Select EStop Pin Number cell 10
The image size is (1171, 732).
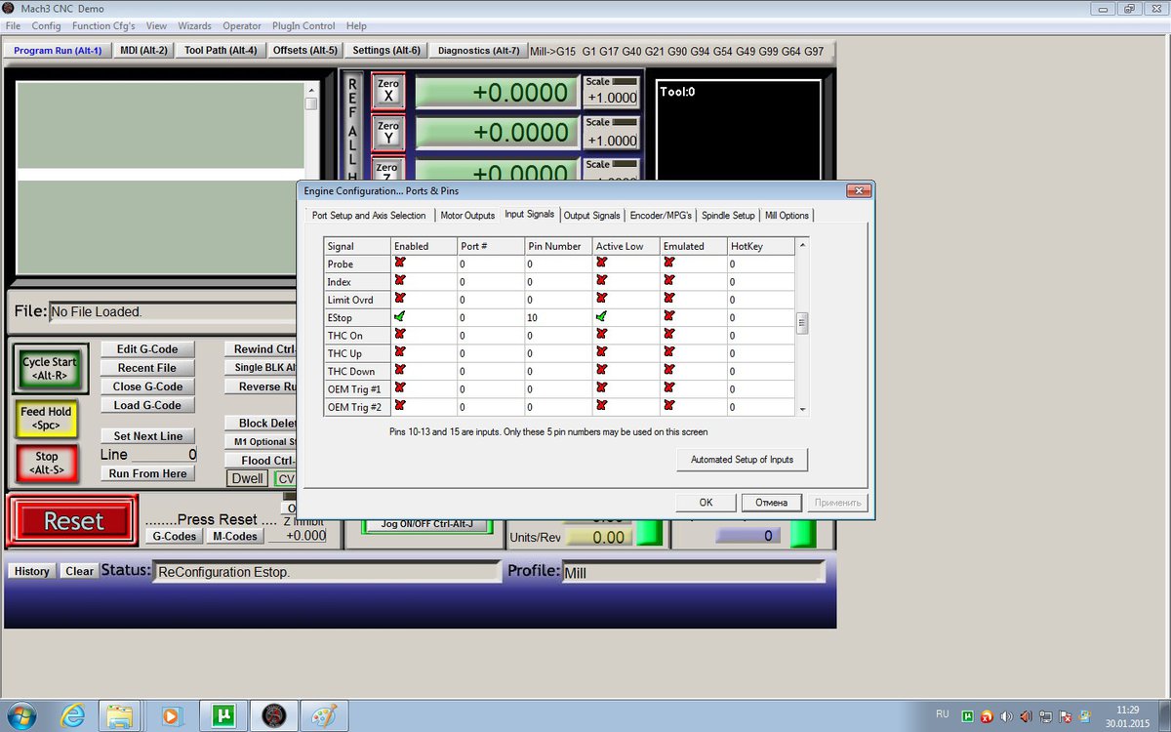click(558, 317)
